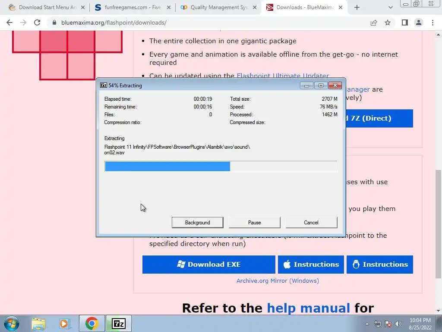
Task: Click the extraction progress bar
Action: tap(221, 166)
